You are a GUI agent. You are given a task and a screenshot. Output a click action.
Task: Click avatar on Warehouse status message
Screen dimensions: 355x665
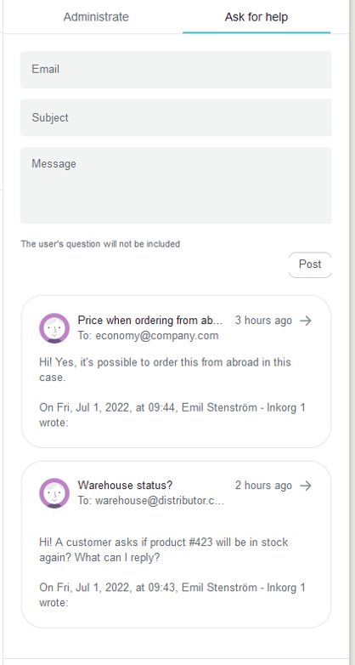(x=54, y=493)
